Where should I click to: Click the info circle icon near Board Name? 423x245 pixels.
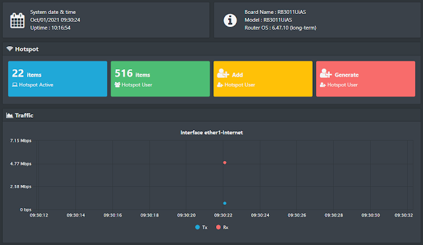(230, 20)
